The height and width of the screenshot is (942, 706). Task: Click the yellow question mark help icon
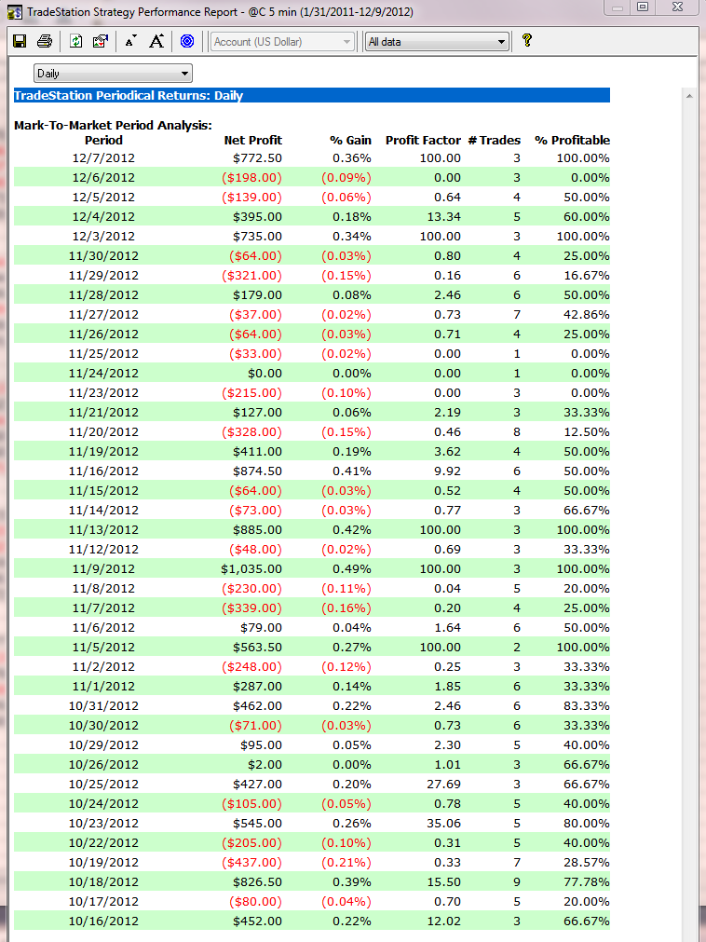click(526, 41)
